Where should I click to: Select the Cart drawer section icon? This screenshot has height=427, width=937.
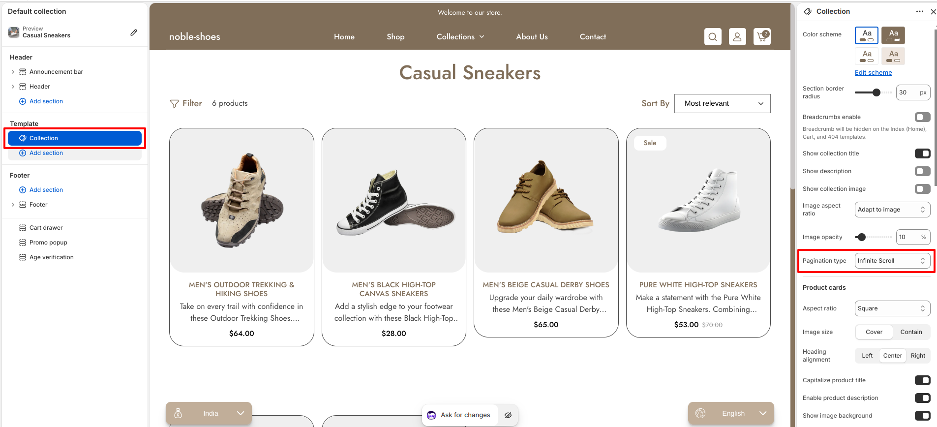click(x=23, y=228)
